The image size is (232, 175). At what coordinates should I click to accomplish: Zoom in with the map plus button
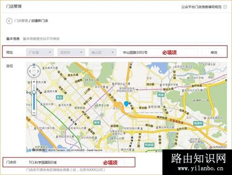coord(34,82)
